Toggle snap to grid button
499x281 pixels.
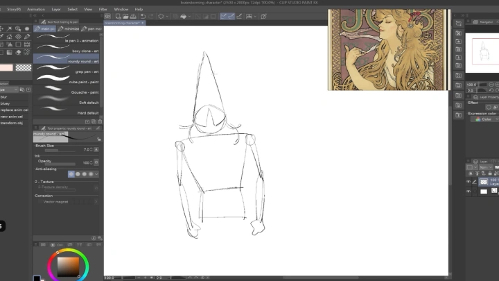tap(239, 16)
